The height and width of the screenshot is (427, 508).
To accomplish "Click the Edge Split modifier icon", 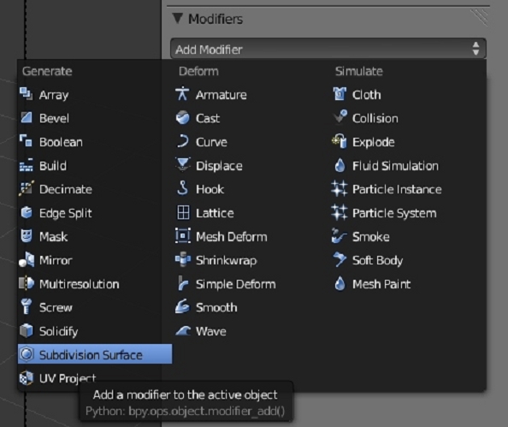I will (x=26, y=213).
